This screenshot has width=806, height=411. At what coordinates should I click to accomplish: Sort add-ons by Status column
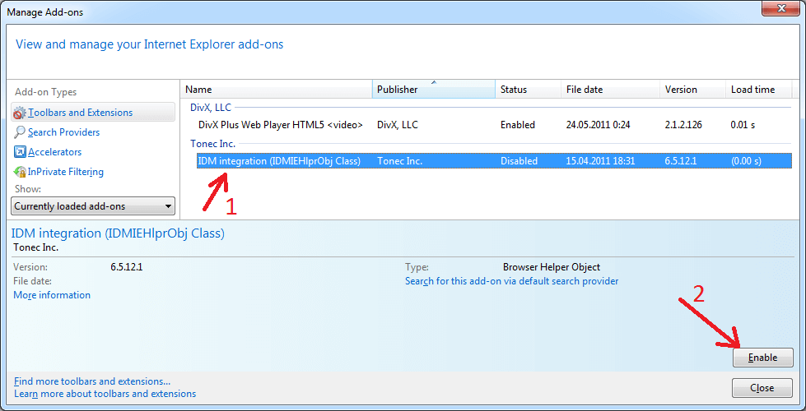pyautogui.click(x=527, y=90)
